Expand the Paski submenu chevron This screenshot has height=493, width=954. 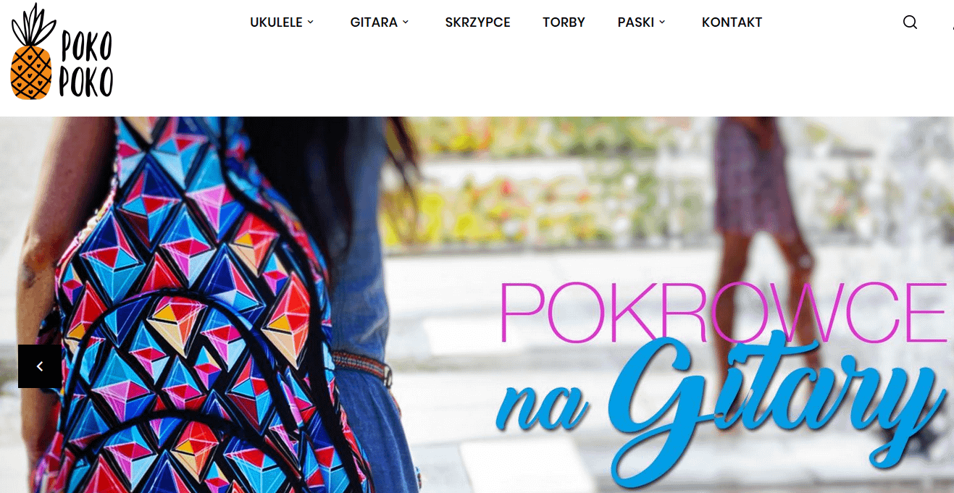click(662, 22)
